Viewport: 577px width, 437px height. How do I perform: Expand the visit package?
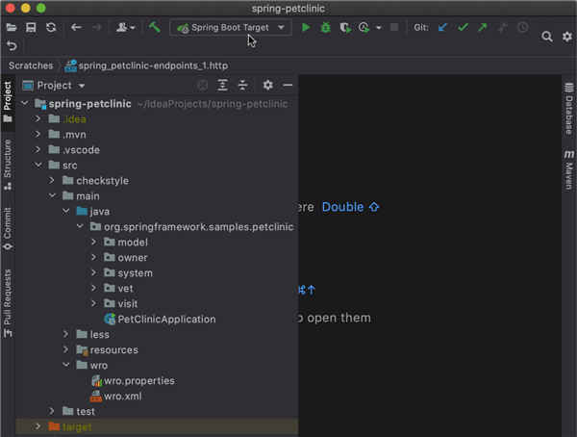[93, 303]
